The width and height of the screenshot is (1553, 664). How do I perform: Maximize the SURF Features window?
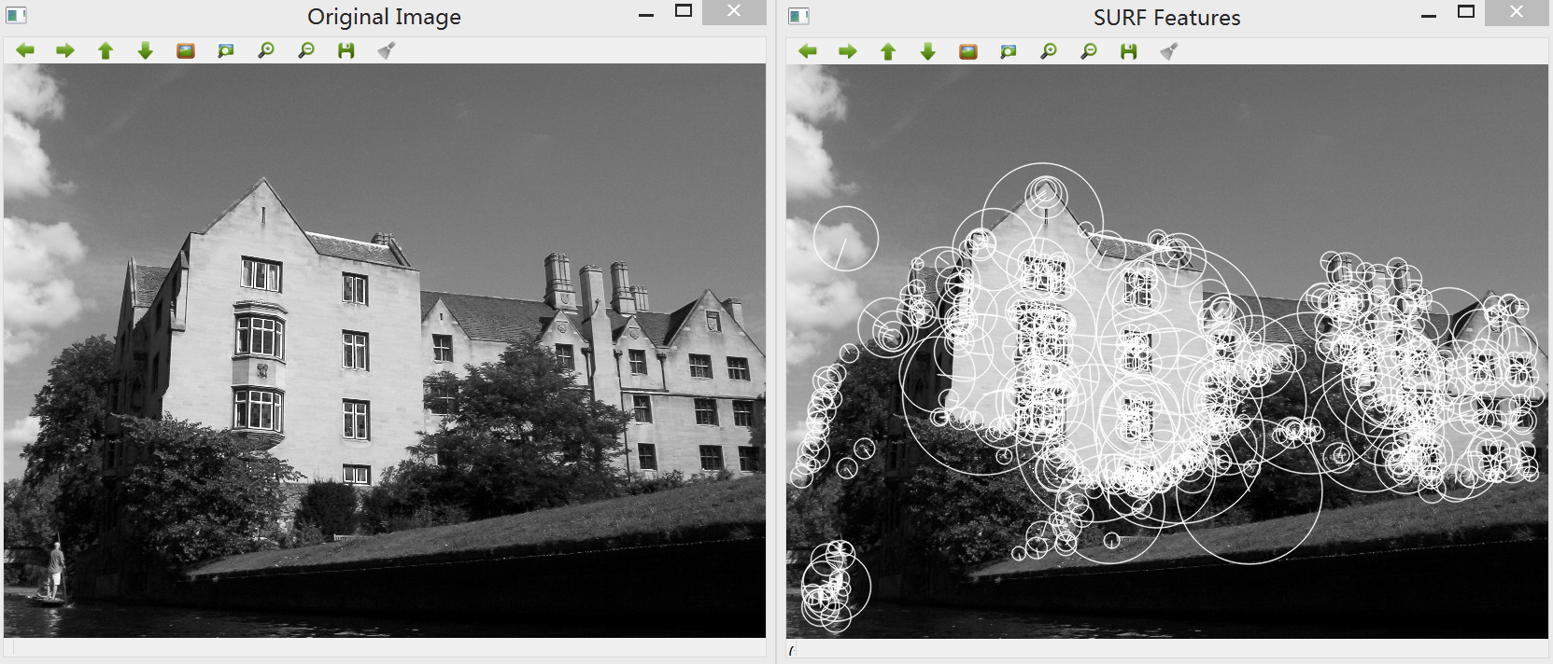pyautogui.click(x=1466, y=12)
